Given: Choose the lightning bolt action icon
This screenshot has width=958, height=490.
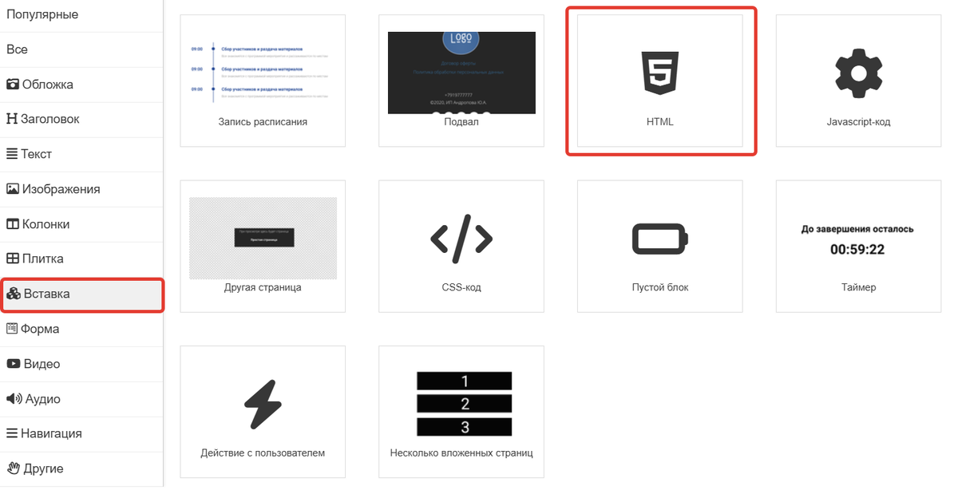Looking at the screenshot, I should 263,405.
